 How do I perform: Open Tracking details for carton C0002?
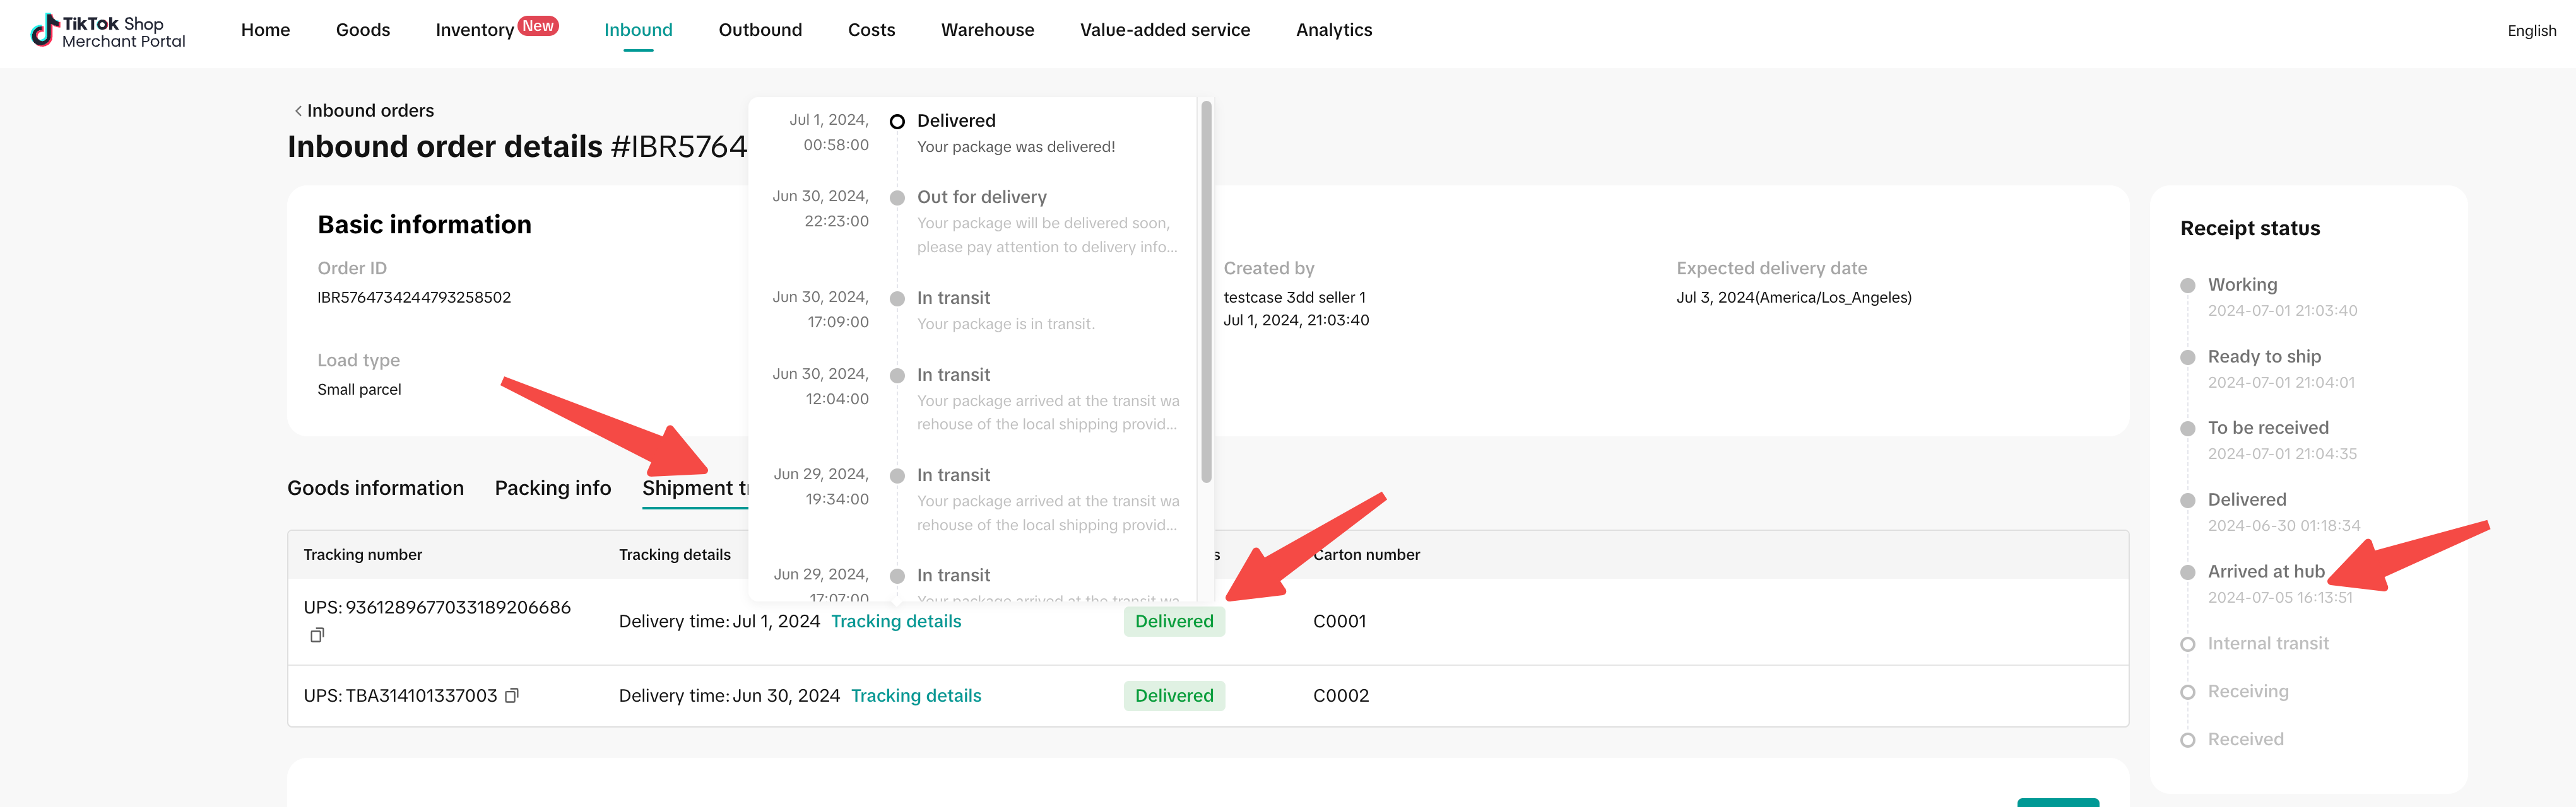(915, 696)
